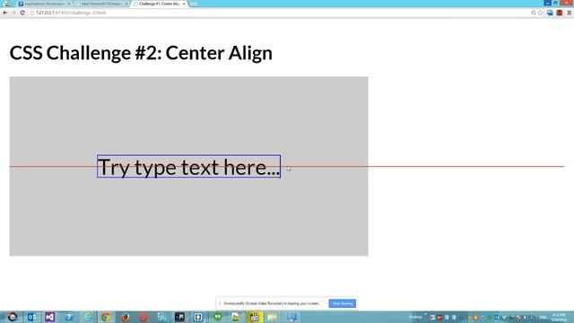
Task: Close the Challenge Center Align tab
Action: pyautogui.click(x=184, y=4)
